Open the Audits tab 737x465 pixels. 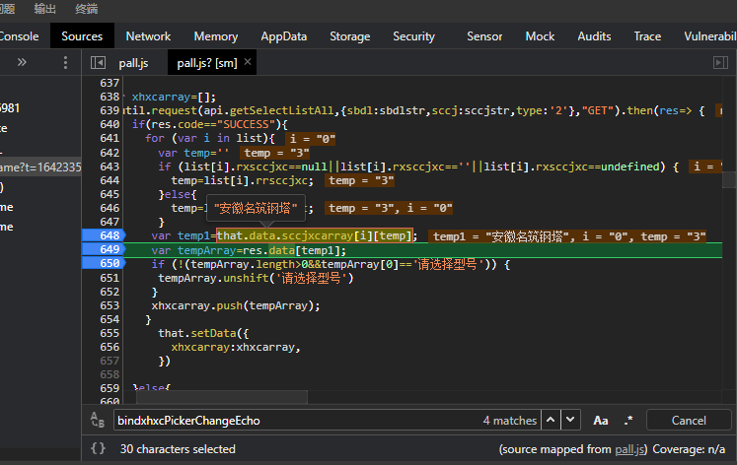594,36
